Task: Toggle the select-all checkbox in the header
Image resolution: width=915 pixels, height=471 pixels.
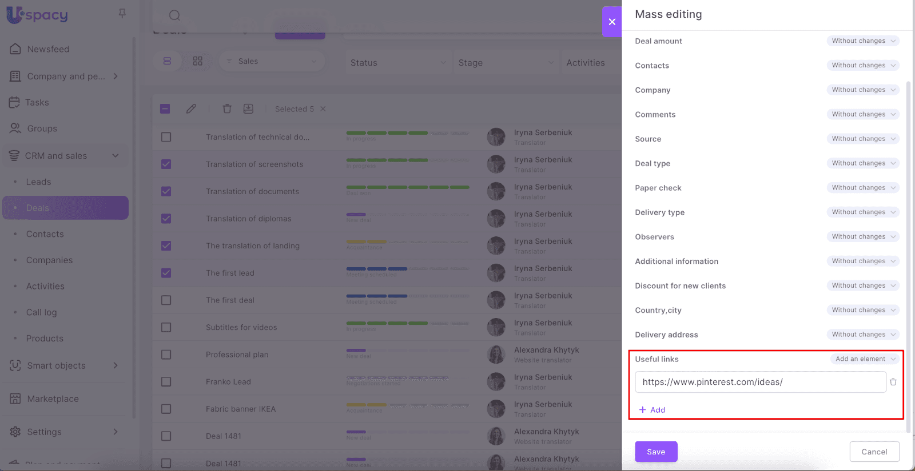Action: coord(165,108)
